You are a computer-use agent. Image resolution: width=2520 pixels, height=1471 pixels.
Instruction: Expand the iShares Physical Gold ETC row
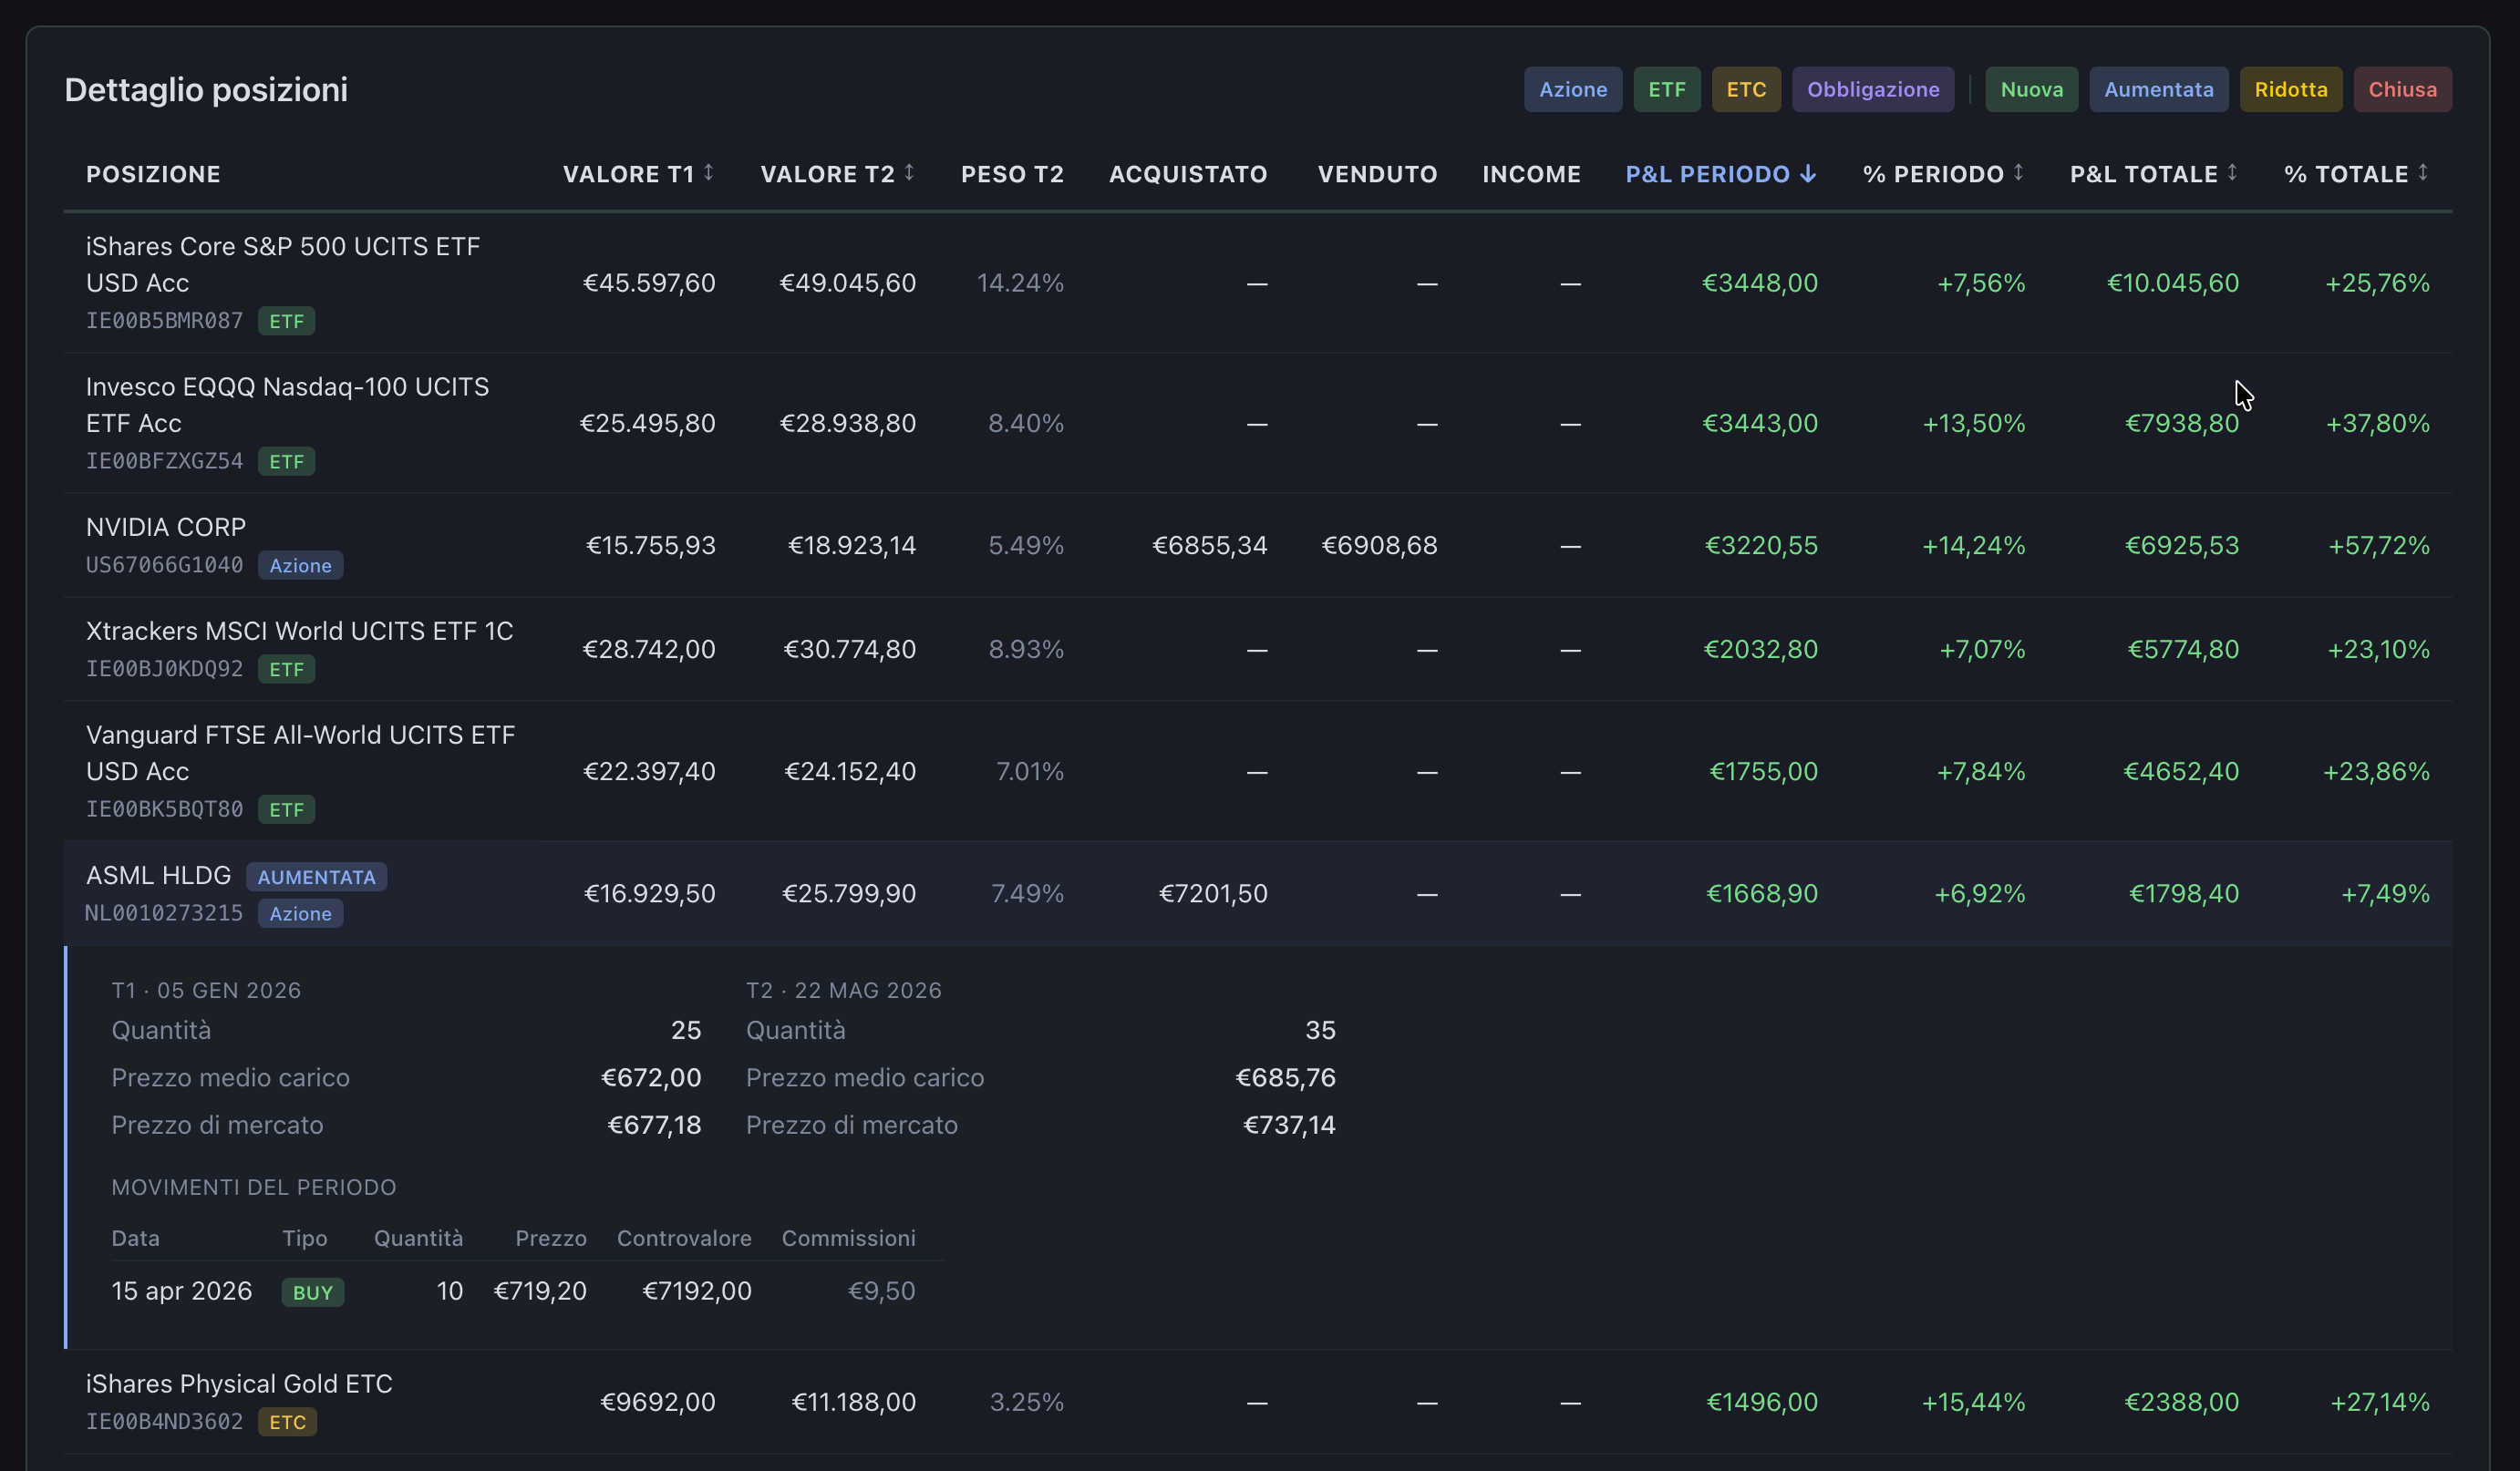1258,1402
